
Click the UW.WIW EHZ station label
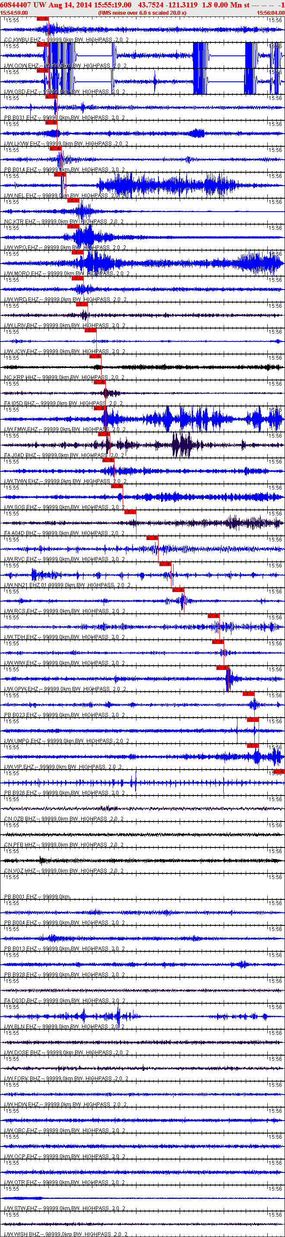tap(65, 663)
